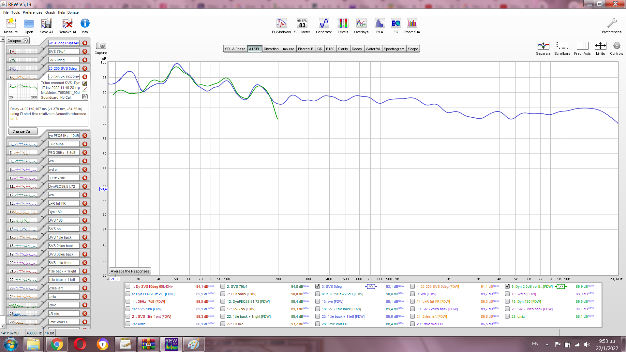Screen dimensions: 626x352
Task: Collapse the measurements panel
Action: pos(18,41)
